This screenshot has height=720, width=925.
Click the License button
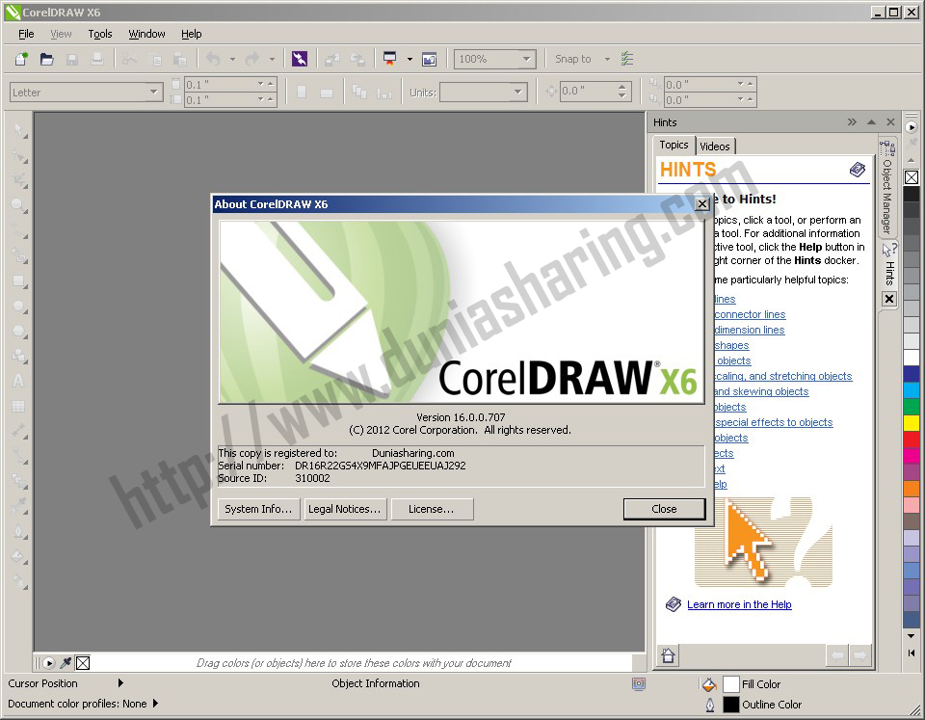click(432, 509)
